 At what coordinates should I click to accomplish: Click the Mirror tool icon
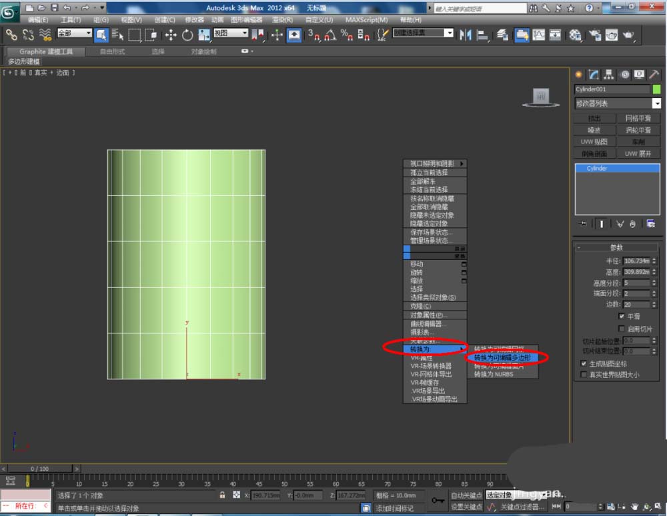click(465, 35)
